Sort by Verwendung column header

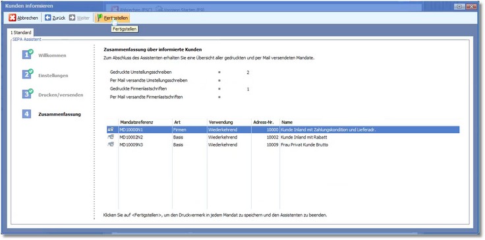(229, 123)
